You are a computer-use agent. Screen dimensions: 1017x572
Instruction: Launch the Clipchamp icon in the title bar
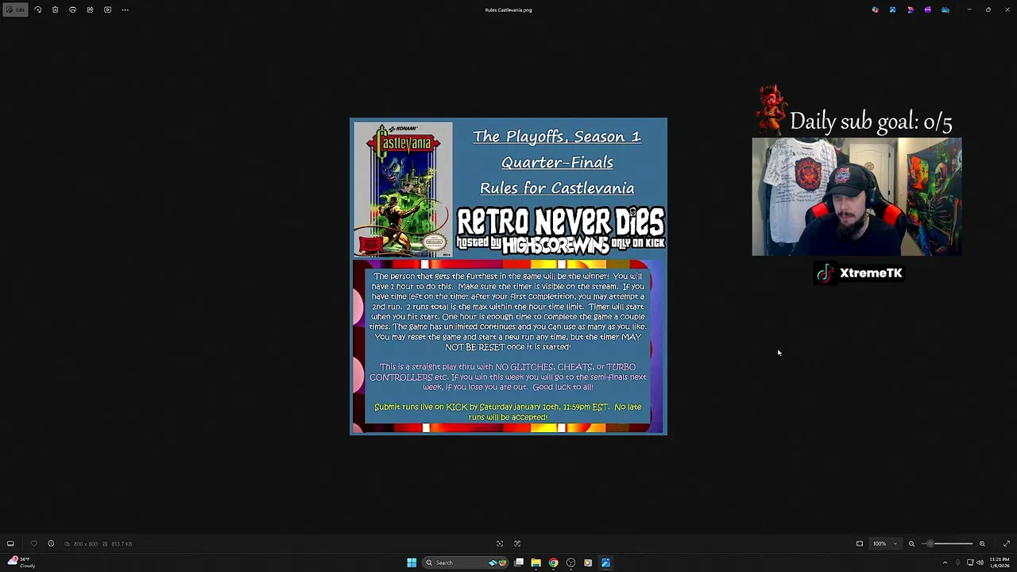tap(910, 10)
